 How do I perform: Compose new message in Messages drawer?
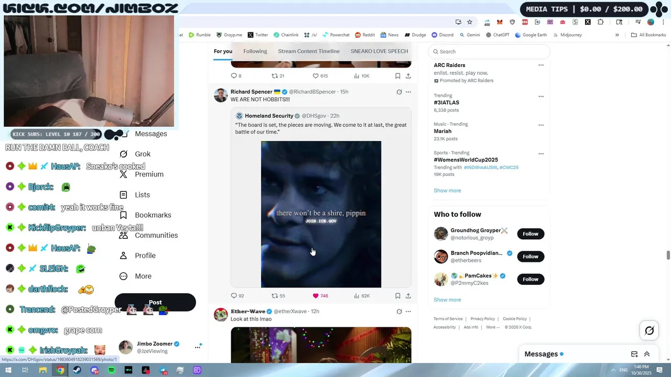click(x=634, y=354)
